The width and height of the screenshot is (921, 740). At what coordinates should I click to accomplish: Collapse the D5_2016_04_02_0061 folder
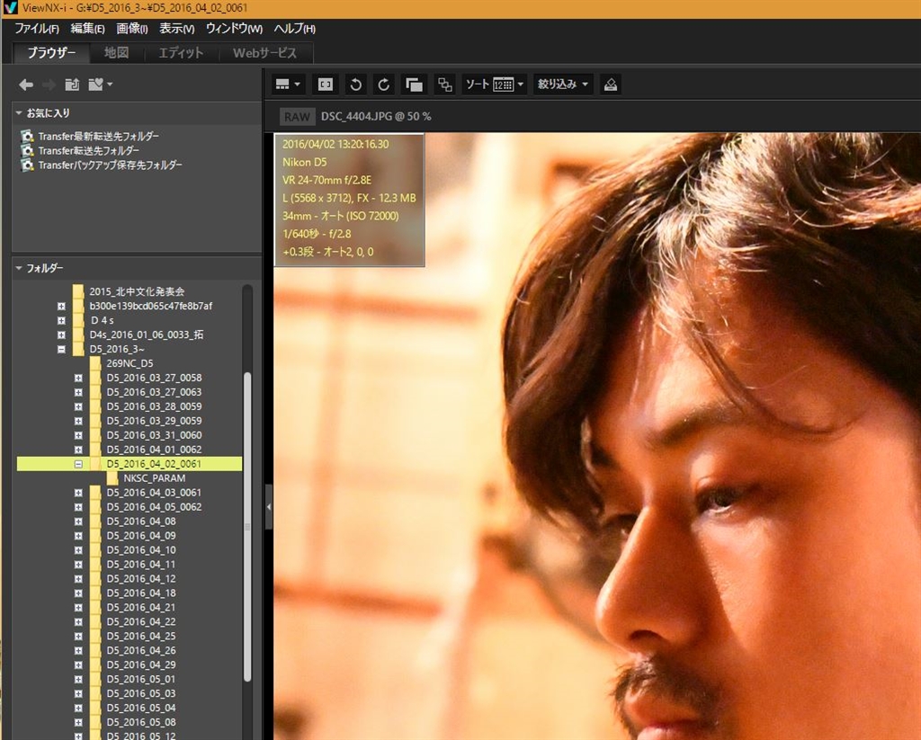point(78,464)
